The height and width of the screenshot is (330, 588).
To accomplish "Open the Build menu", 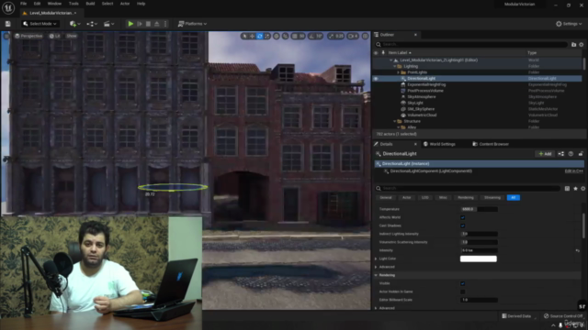I will click(x=90, y=4).
